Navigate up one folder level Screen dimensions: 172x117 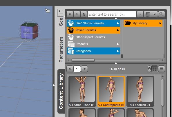tap(84, 14)
